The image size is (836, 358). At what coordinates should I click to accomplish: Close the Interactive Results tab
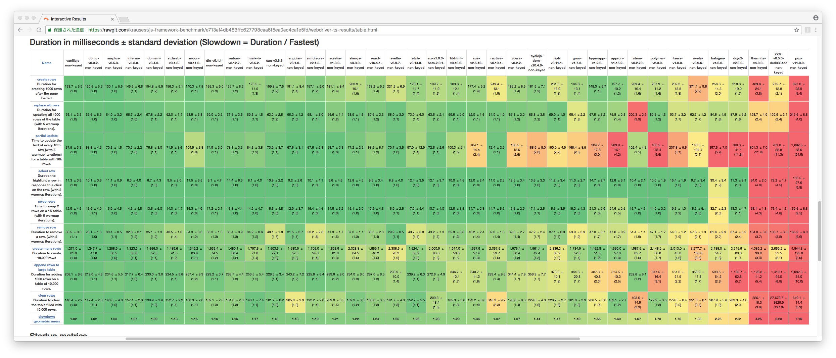tap(112, 19)
